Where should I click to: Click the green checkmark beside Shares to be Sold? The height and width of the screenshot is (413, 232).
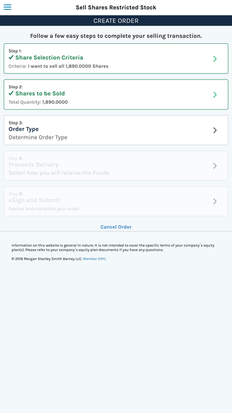click(x=11, y=93)
